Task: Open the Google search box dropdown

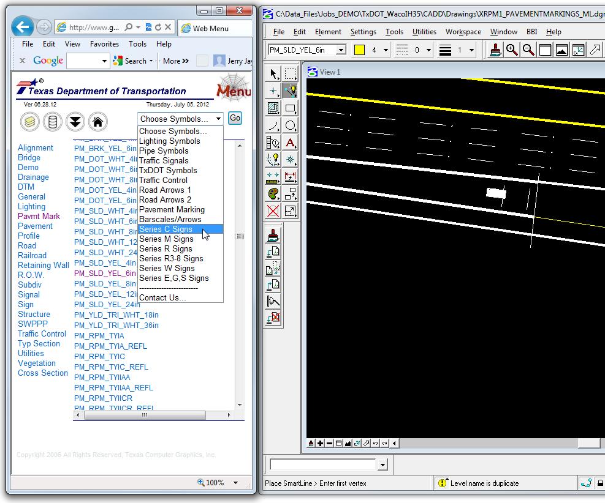Action: tap(104, 61)
